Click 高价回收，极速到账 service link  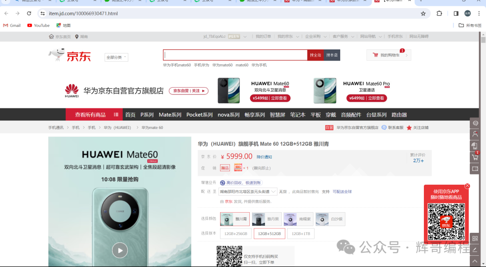pos(241,183)
